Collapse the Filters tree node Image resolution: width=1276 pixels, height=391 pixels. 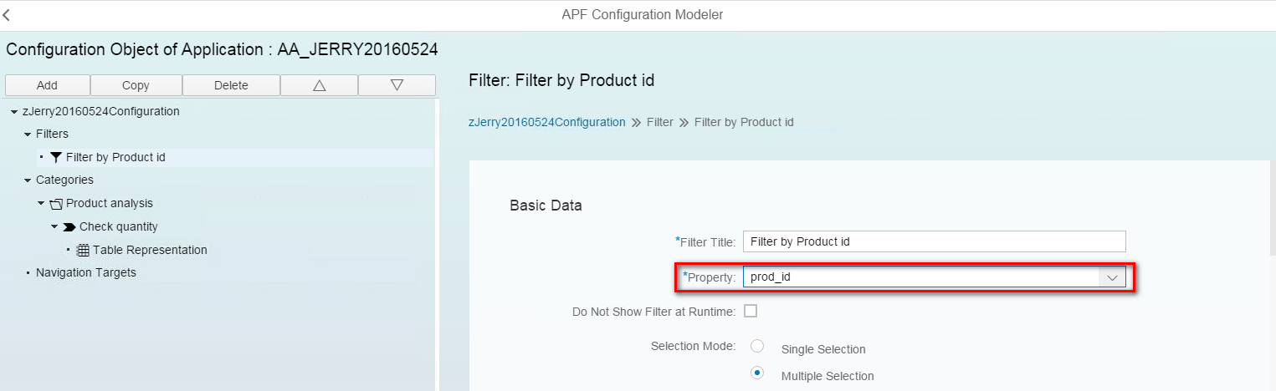pyautogui.click(x=28, y=134)
